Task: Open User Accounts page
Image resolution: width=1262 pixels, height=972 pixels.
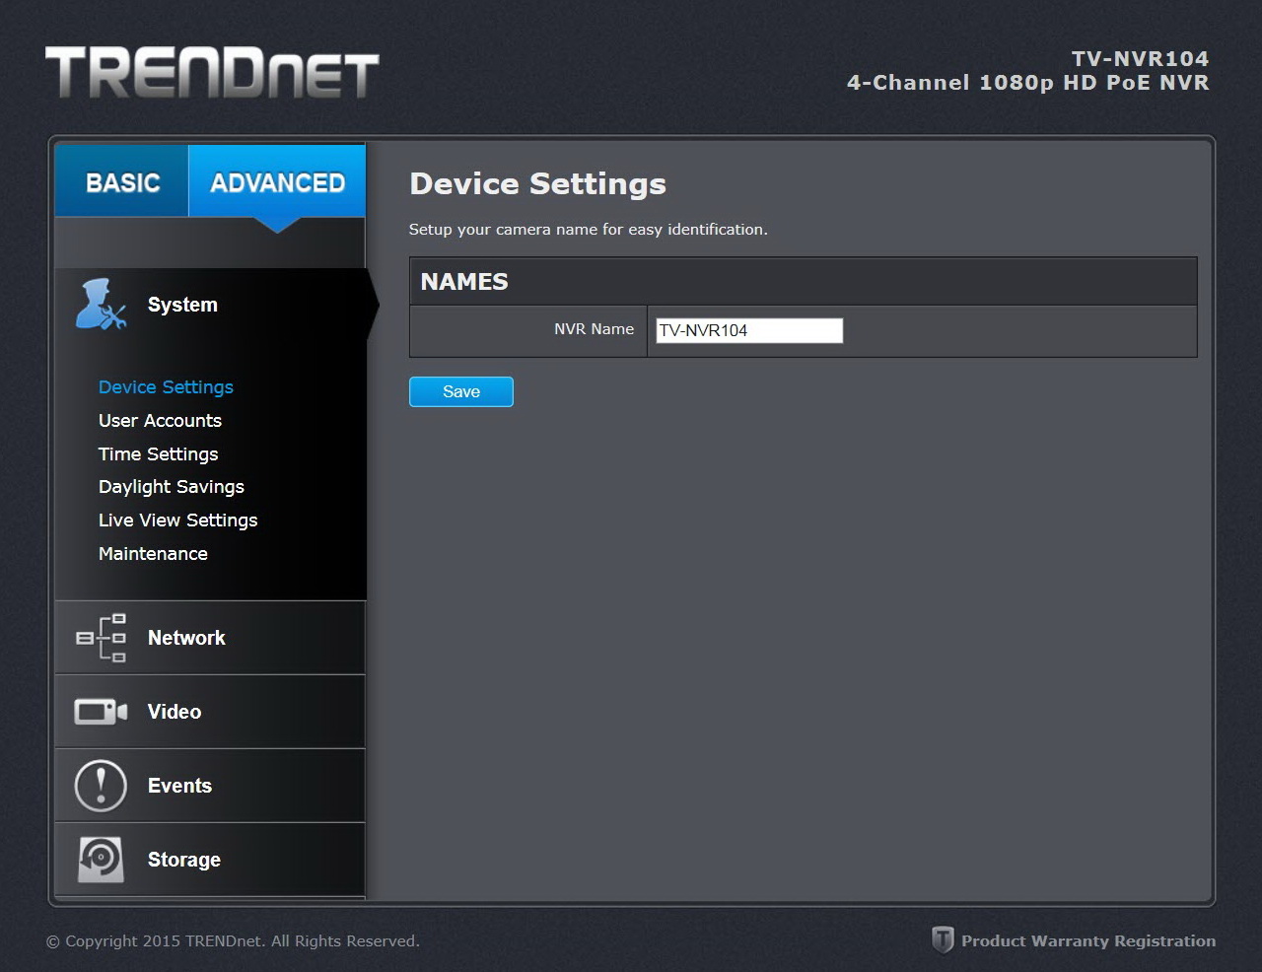Action: pyautogui.click(x=160, y=421)
